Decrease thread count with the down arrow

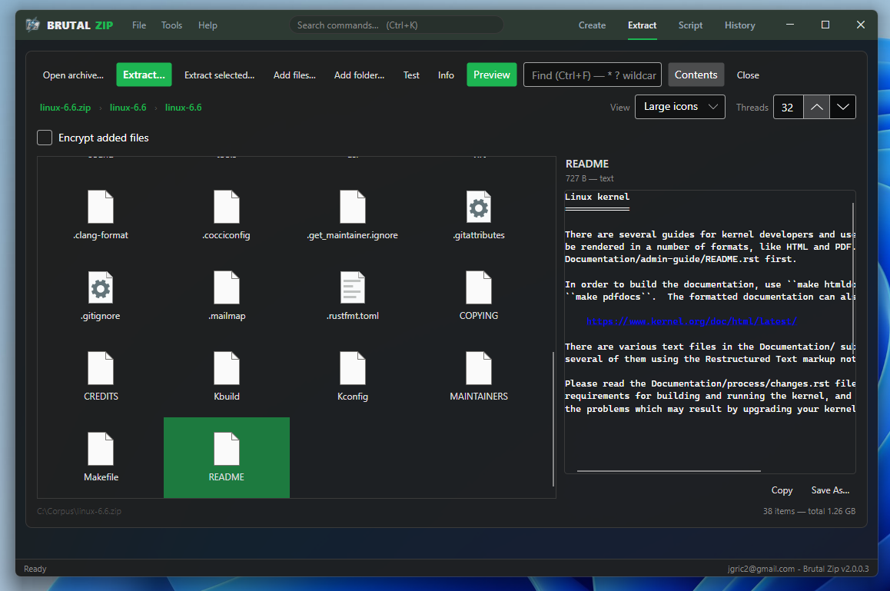tap(843, 107)
